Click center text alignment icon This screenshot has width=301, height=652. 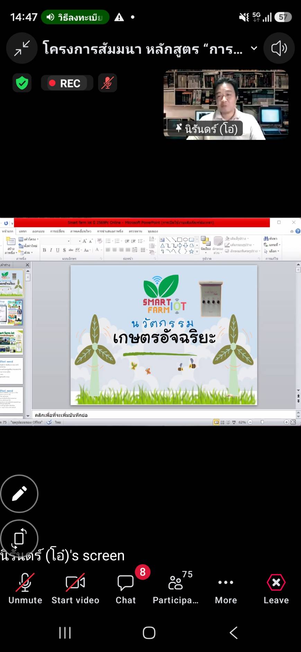coord(114,250)
